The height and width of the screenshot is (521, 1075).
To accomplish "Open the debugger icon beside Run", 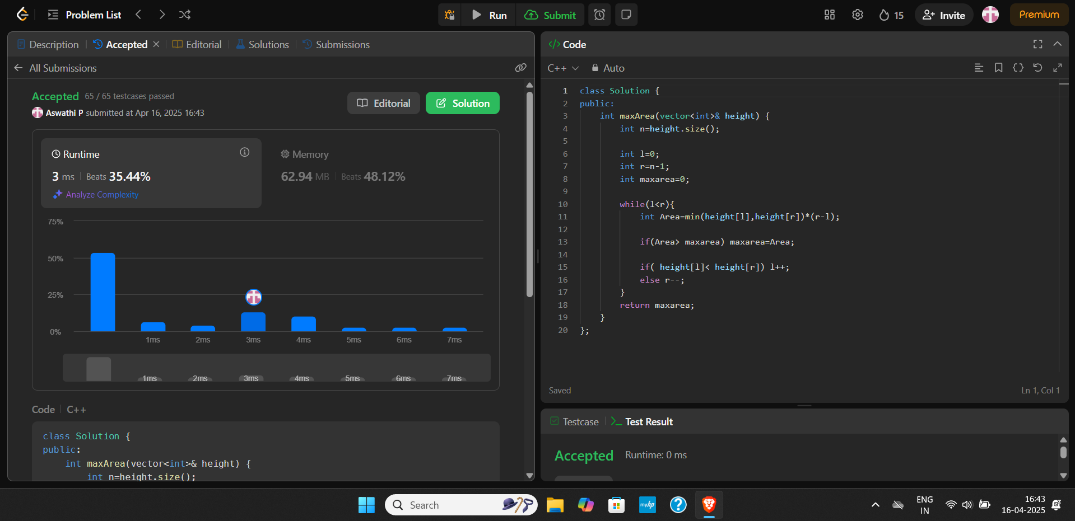I will pyautogui.click(x=449, y=15).
